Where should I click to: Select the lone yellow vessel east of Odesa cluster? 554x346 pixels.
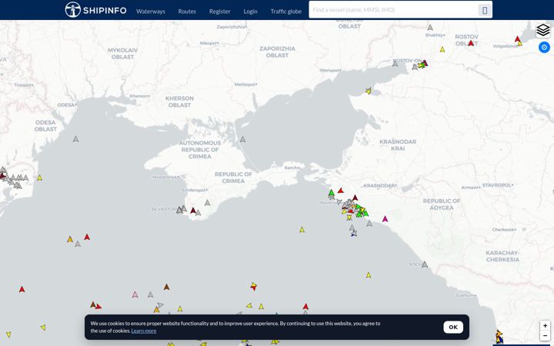39,178
